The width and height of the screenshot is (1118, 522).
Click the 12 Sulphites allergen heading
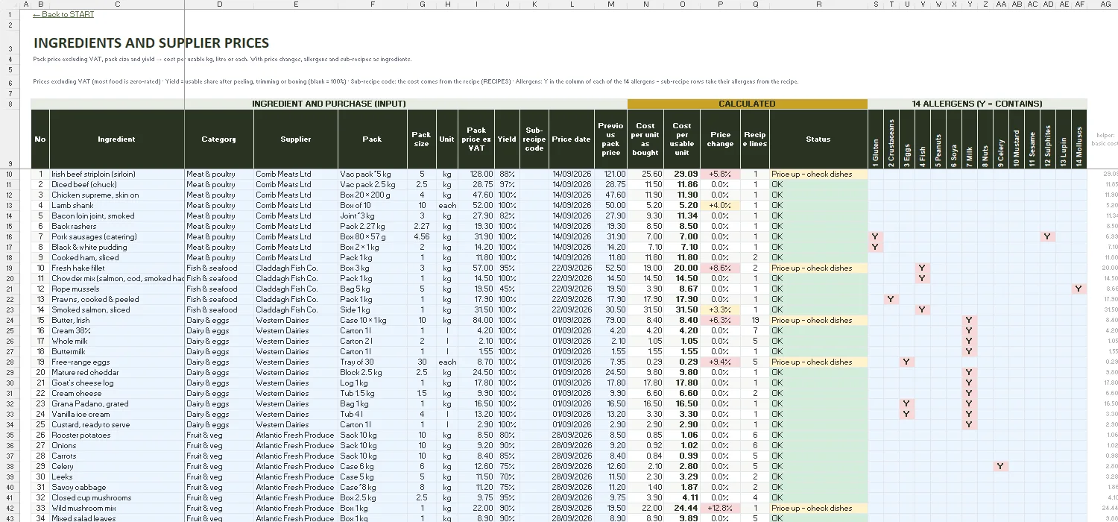pyautogui.click(x=1048, y=139)
